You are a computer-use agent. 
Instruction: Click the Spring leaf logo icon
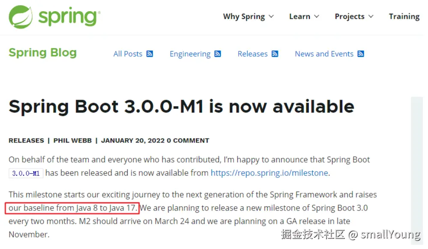click(21, 17)
